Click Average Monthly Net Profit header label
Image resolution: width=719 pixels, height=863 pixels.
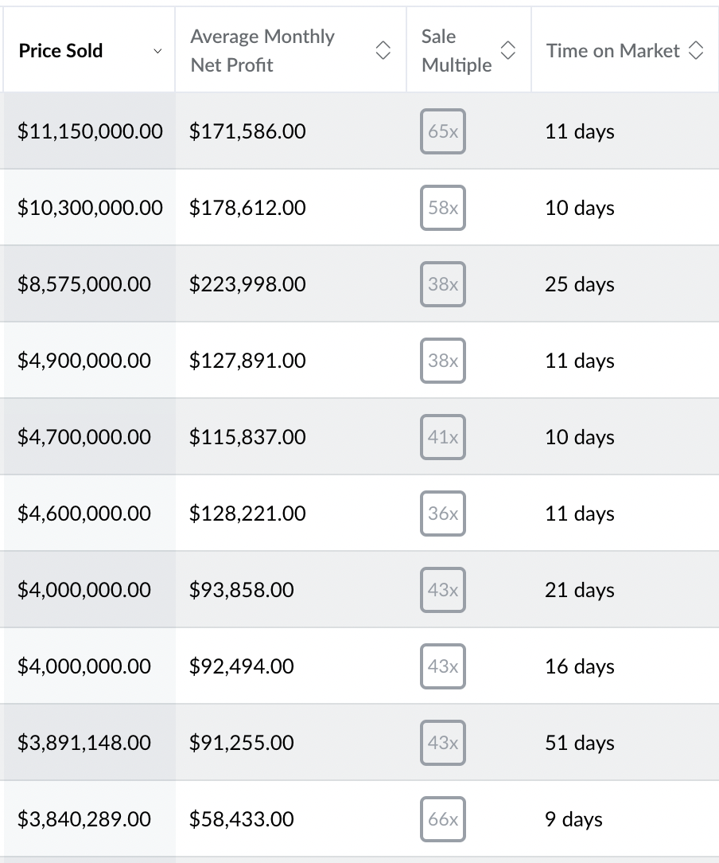(262, 51)
